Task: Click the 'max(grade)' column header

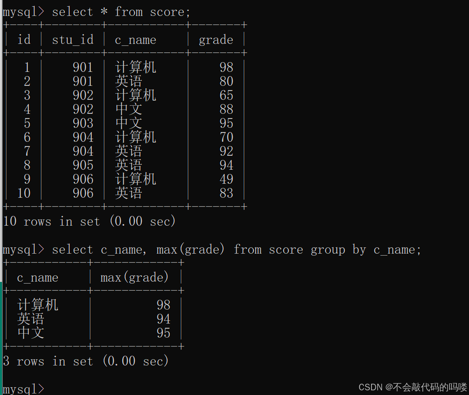Action: tap(134, 277)
